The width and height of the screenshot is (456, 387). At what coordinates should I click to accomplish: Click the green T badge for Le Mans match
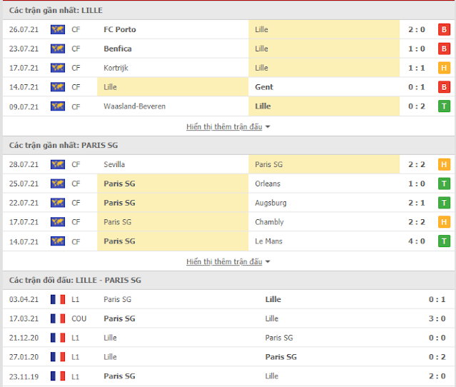pos(444,241)
